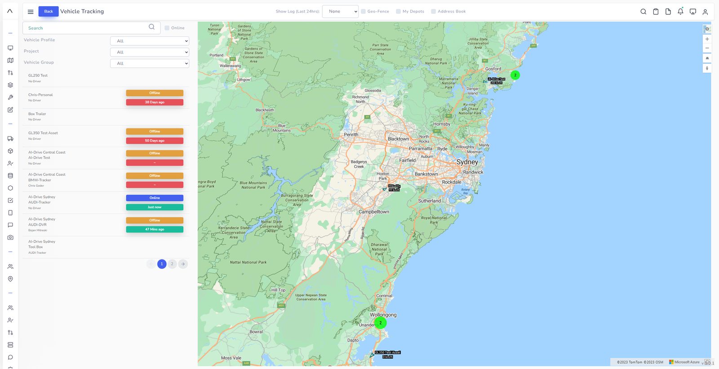Click the blue Back button
This screenshot has width=719, height=369.
(49, 11)
